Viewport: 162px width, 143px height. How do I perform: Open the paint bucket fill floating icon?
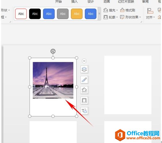84,90
